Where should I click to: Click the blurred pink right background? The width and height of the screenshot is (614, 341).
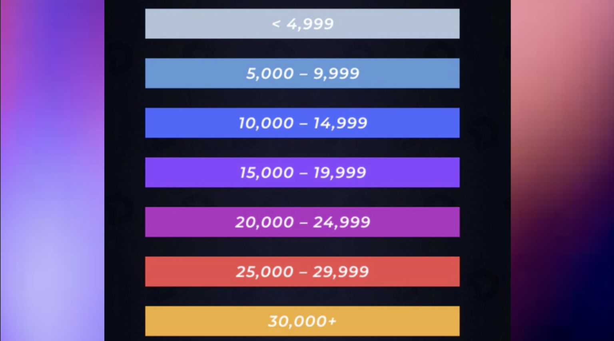[562, 170]
